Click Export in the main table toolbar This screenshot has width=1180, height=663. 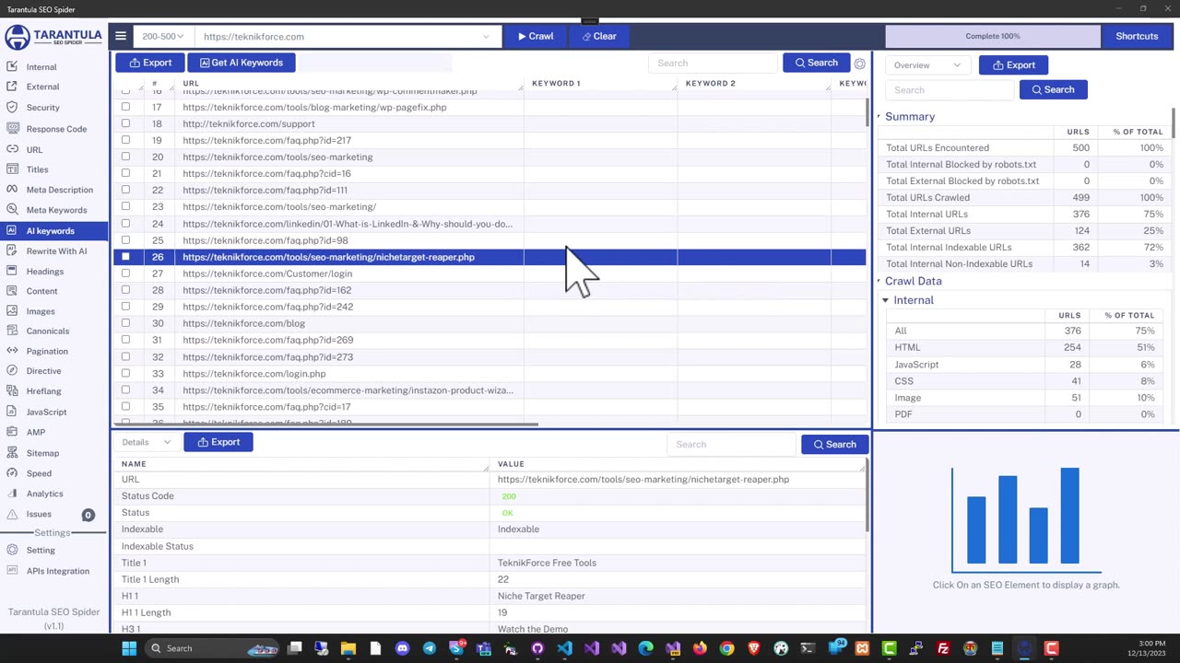150,63
